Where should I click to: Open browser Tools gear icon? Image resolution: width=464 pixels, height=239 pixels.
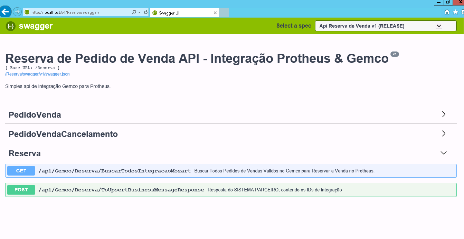click(x=462, y=12)
